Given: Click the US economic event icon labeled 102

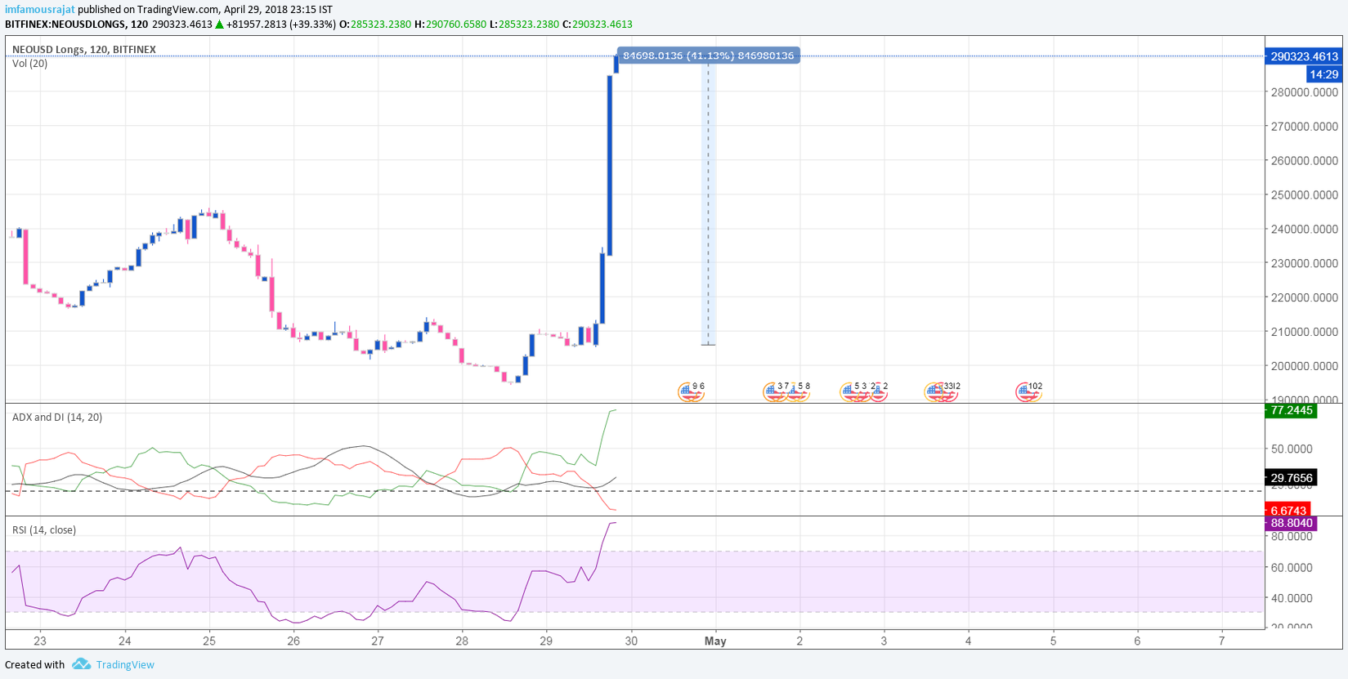Looking at the screenshot, I should pyautogui.click(x=1028, y=392).
